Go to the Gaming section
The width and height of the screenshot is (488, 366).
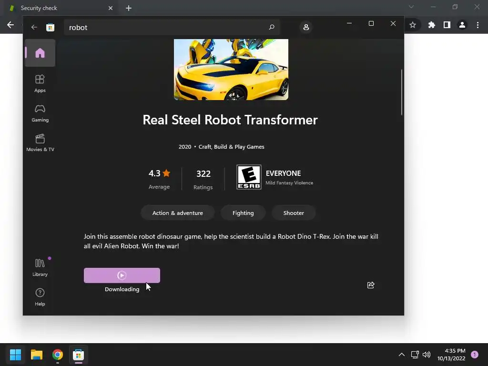(40, 113)
